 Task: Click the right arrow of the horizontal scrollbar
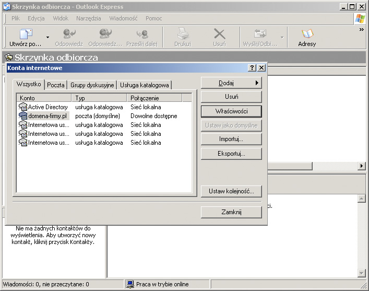pyautogui.click(x=362, y=166)
